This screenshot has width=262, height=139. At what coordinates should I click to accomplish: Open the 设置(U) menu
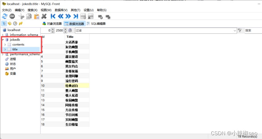(88, 10)
